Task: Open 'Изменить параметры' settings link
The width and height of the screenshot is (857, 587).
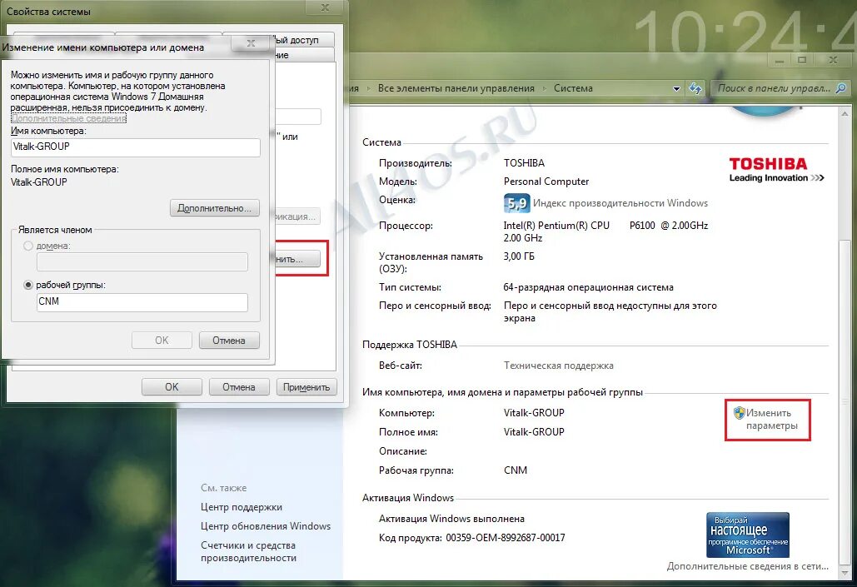Action: (770, 420)
